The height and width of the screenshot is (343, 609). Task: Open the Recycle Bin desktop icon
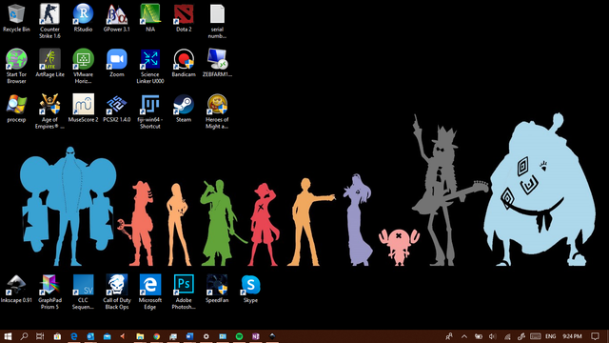(x=16, y=18)
